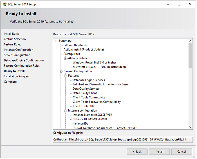This screenshot has width=197, height=159.
Task: Cancel the SQL Server setup
Action: 182,152
